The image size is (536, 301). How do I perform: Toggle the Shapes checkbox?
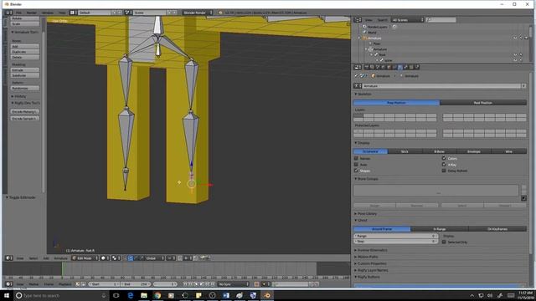tap(356, 171)
